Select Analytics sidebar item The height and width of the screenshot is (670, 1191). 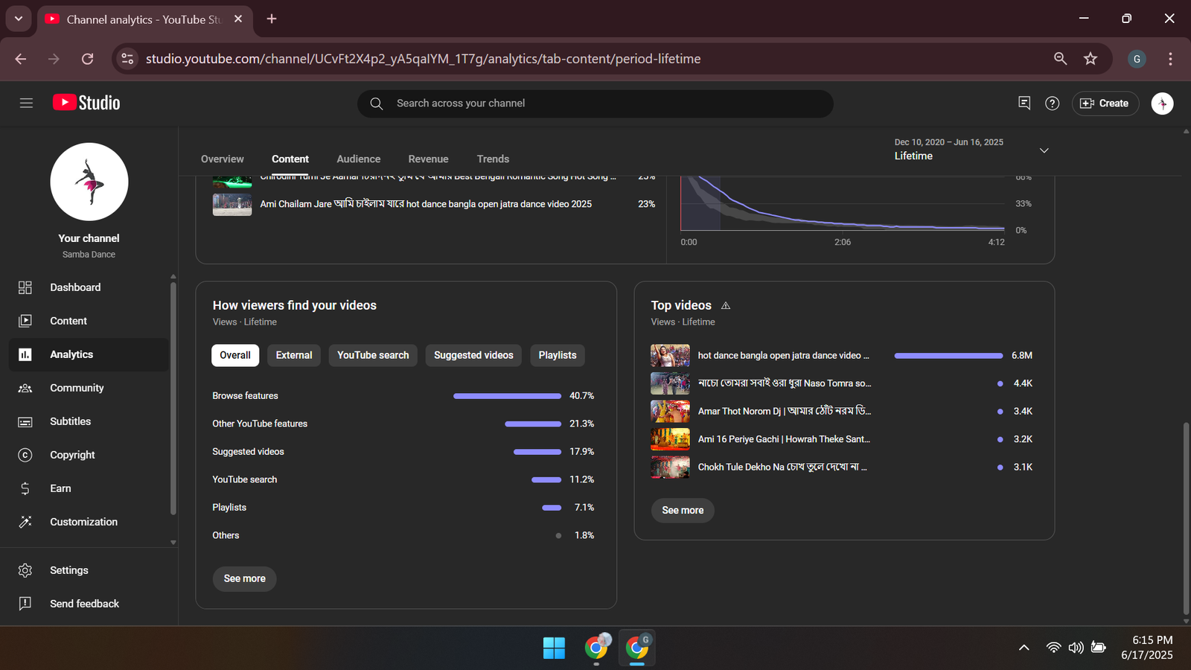[89, 354]
